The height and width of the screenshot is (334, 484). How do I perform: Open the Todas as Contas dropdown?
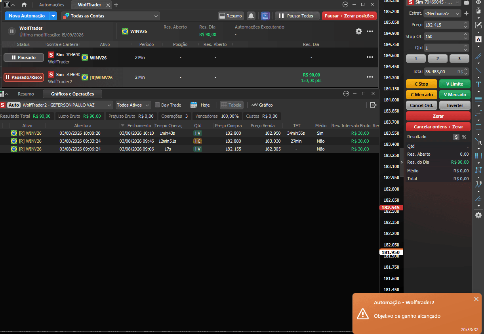point(111,16)
